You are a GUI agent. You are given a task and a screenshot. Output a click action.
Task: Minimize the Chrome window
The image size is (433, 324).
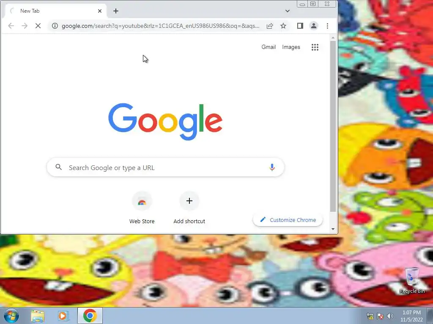(302, 4)
